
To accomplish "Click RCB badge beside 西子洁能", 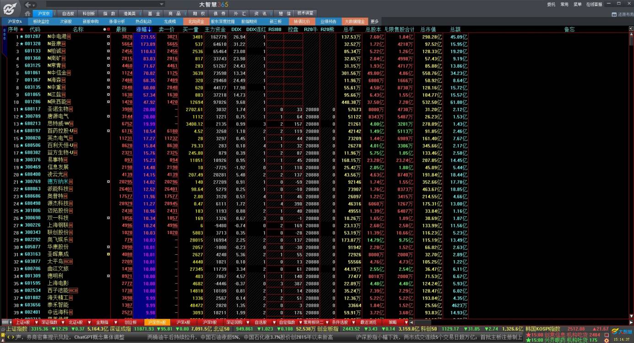I will click(x=73, y=290).
